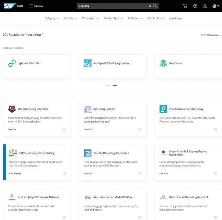Click the Eightfold Talent Flex logo icon

click(x=12, y=63)
